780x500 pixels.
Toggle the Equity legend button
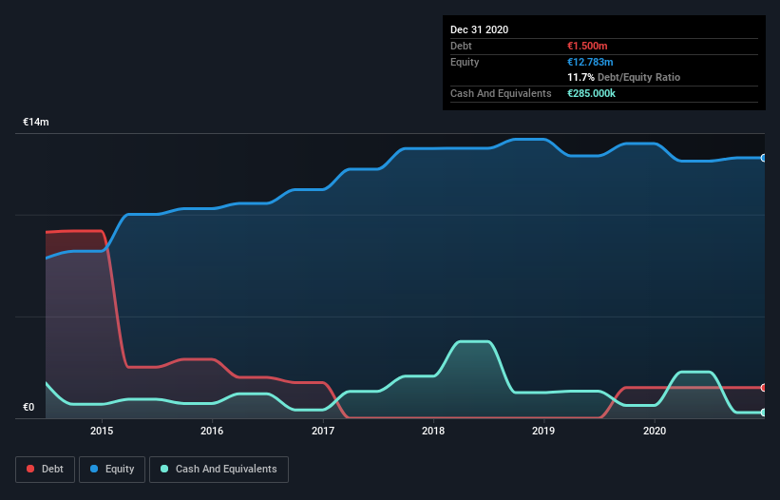112,470
